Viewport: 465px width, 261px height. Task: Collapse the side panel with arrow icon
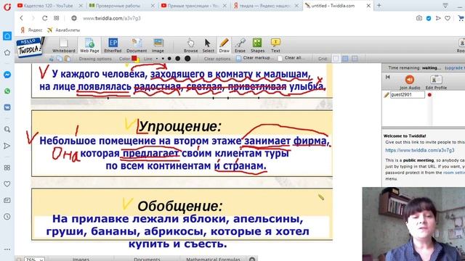coord(387,77)
